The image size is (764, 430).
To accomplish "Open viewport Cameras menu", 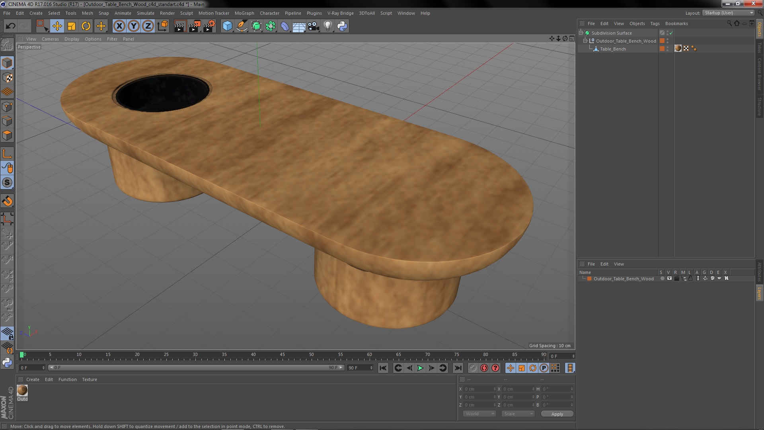I will [50, 39].
